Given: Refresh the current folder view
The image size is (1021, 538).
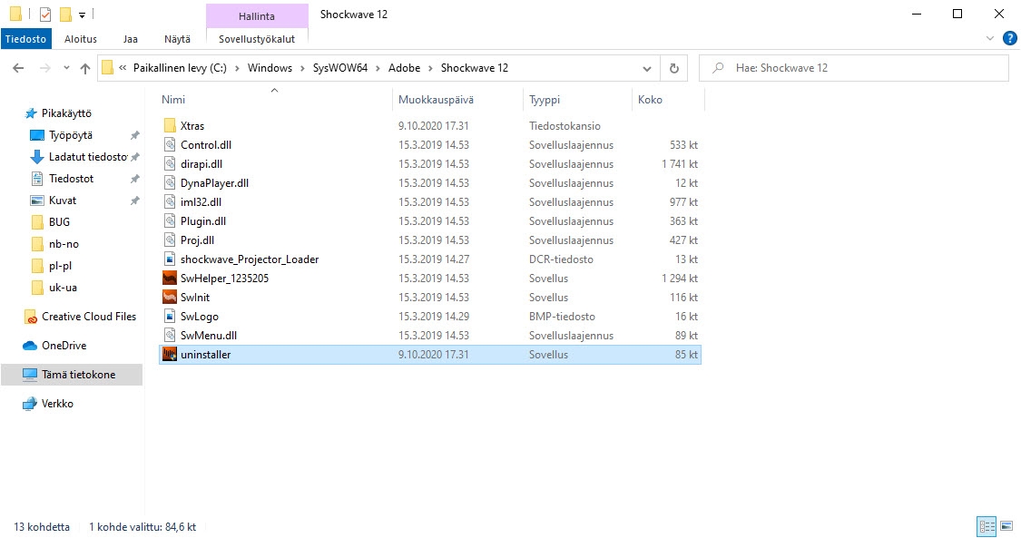Looking at the screenshot, I should (674, 68).
